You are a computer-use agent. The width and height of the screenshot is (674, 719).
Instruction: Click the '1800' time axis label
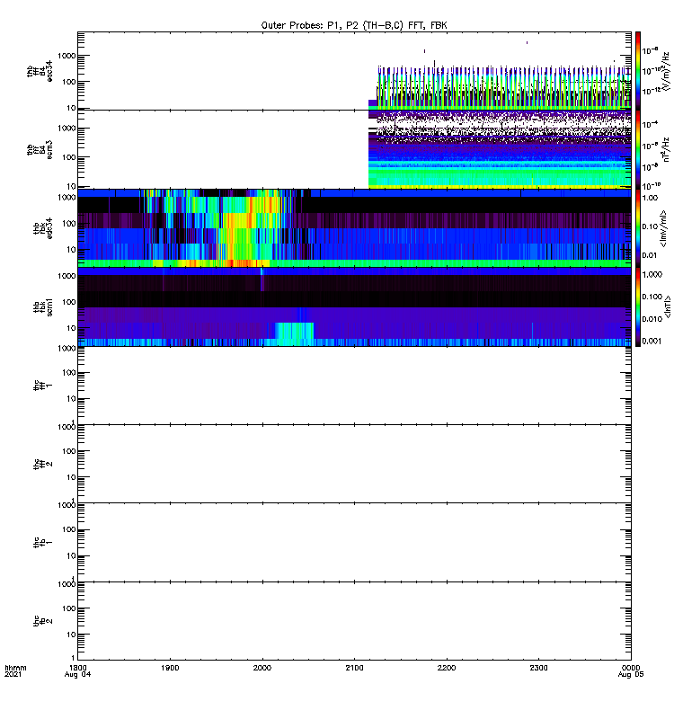(x=77, y=668)
